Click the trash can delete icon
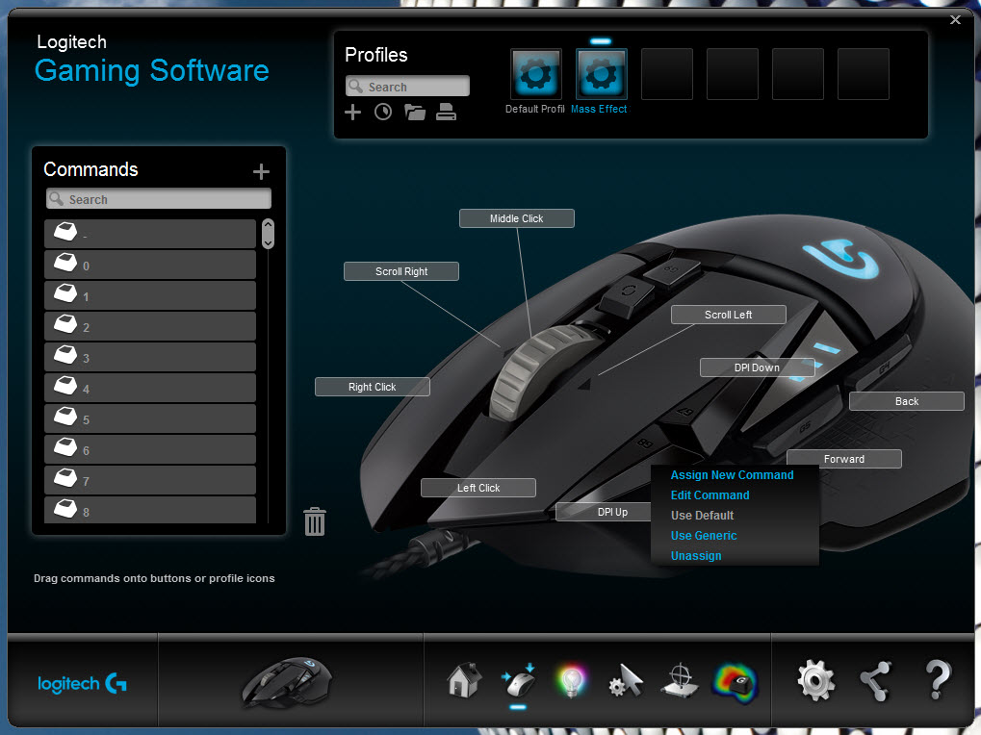The image size is (981, 735). [x=315, y=521]
